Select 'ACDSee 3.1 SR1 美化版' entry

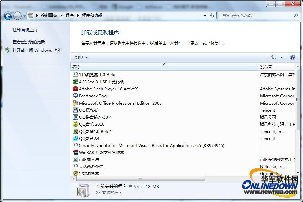pyautogui.click(x=101, y=82)
